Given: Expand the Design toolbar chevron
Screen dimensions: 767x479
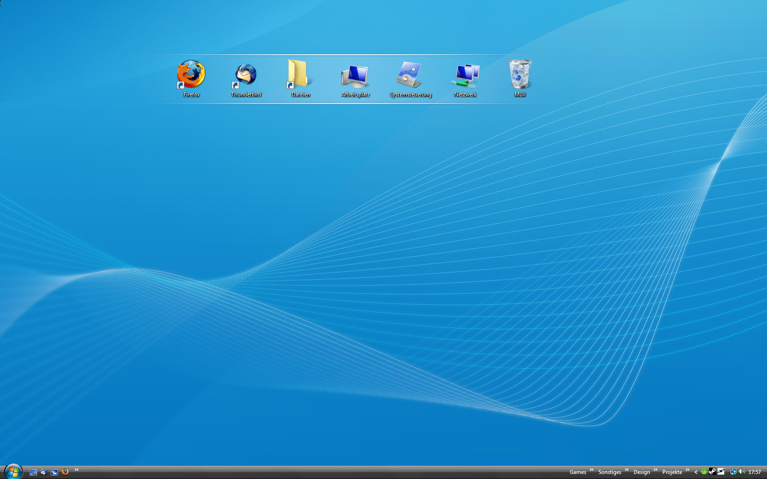Looking at the screenshot, I should coord(656,470).
